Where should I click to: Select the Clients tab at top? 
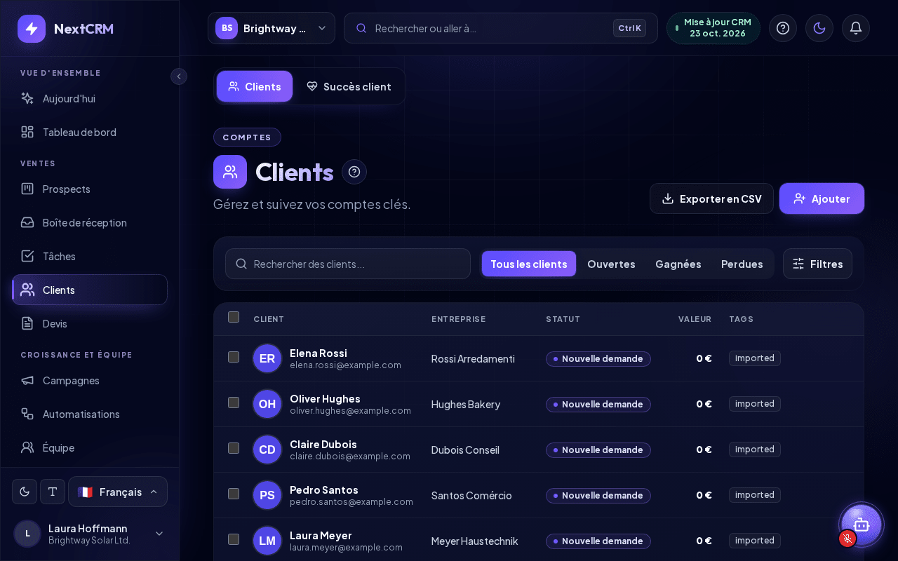(255, 86)
